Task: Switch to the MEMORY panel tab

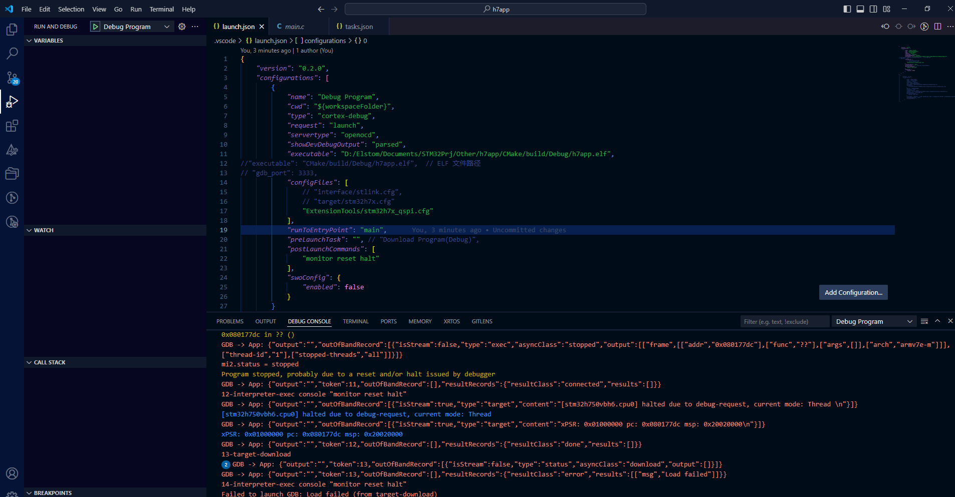Action: (x=420, y=321)
